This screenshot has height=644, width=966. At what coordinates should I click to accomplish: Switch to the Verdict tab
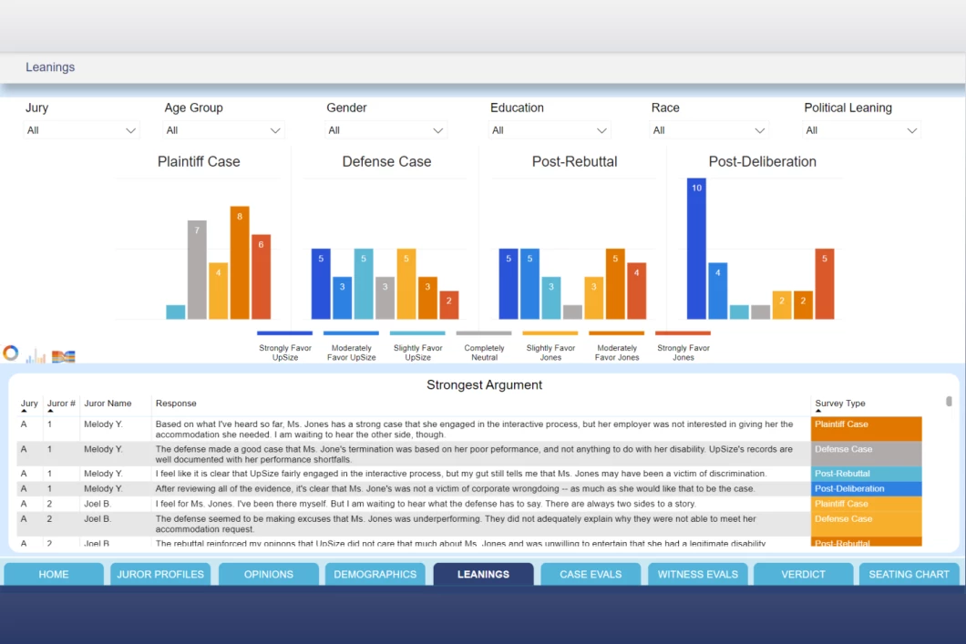coord(804,574)
